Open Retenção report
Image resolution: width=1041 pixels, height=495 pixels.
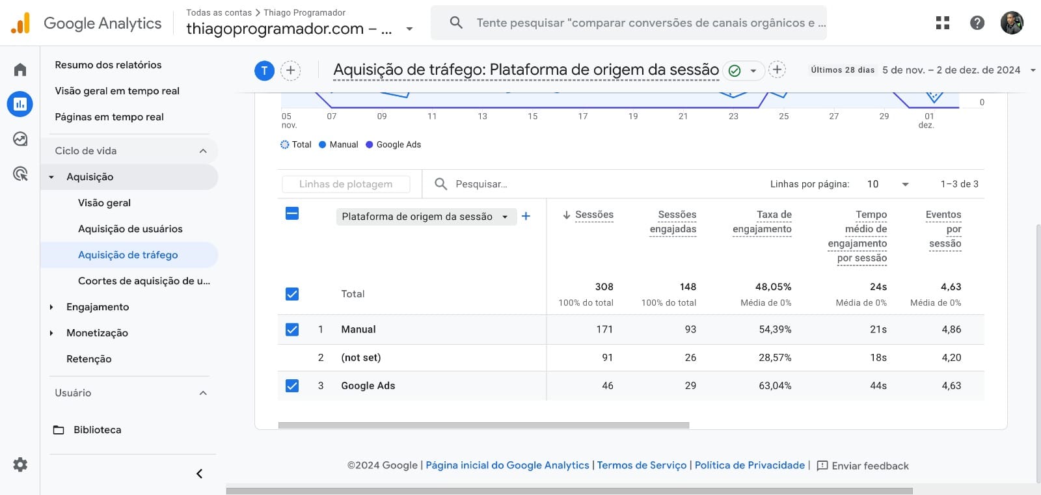point(88,359)
